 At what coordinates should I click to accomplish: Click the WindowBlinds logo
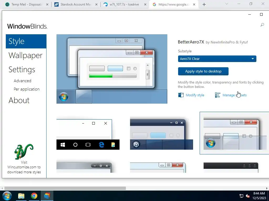pyautogui.click(x=27, y=26)
